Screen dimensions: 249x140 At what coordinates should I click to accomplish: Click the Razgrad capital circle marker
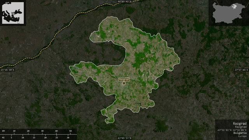coord(124,83)
